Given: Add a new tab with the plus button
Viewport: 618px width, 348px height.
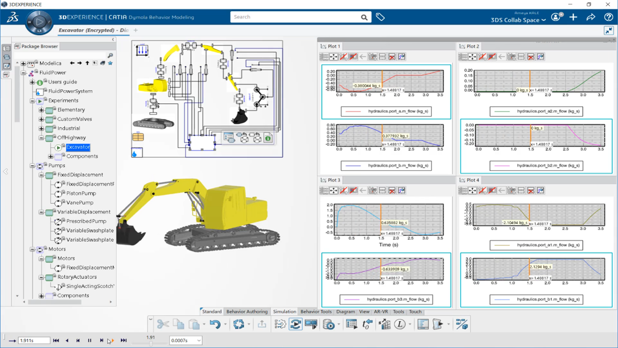Looking at the screenshot, I should click(135, 30).
